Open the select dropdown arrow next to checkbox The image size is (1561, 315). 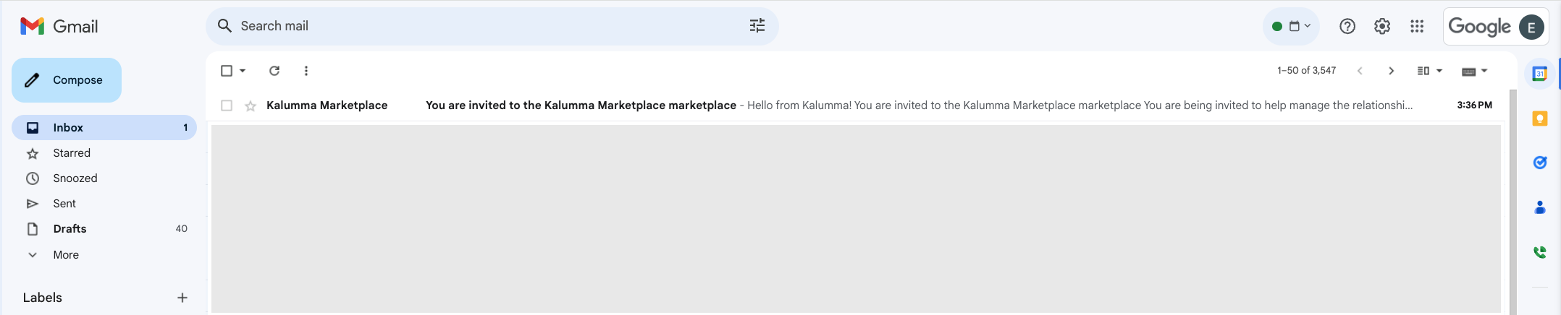(243, 71)
